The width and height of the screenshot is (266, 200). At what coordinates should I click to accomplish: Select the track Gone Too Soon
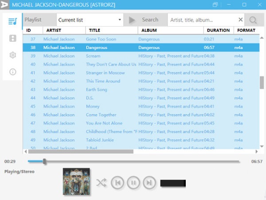101,39
